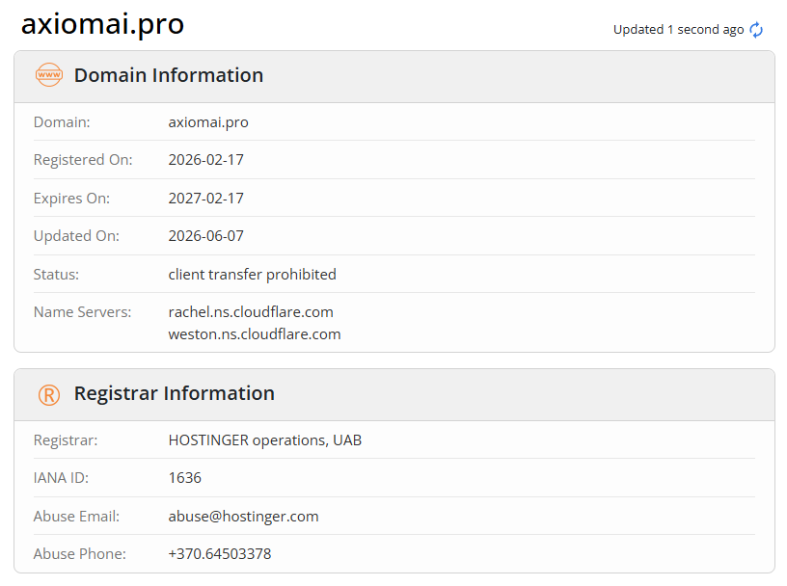Click the weston.ns.cloudflare.com name server

click(x=255, y=334)
